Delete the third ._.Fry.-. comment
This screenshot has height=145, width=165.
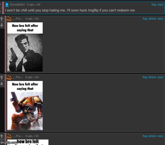pyautogui.click(x=152, y=136)
